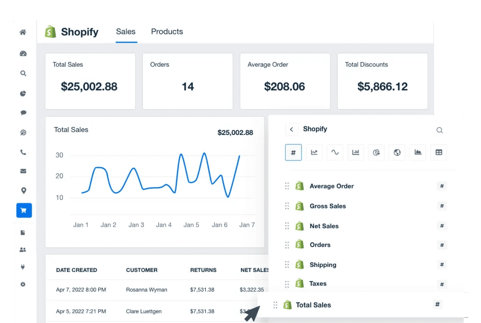Open the map pin location icon

[24, 191]
